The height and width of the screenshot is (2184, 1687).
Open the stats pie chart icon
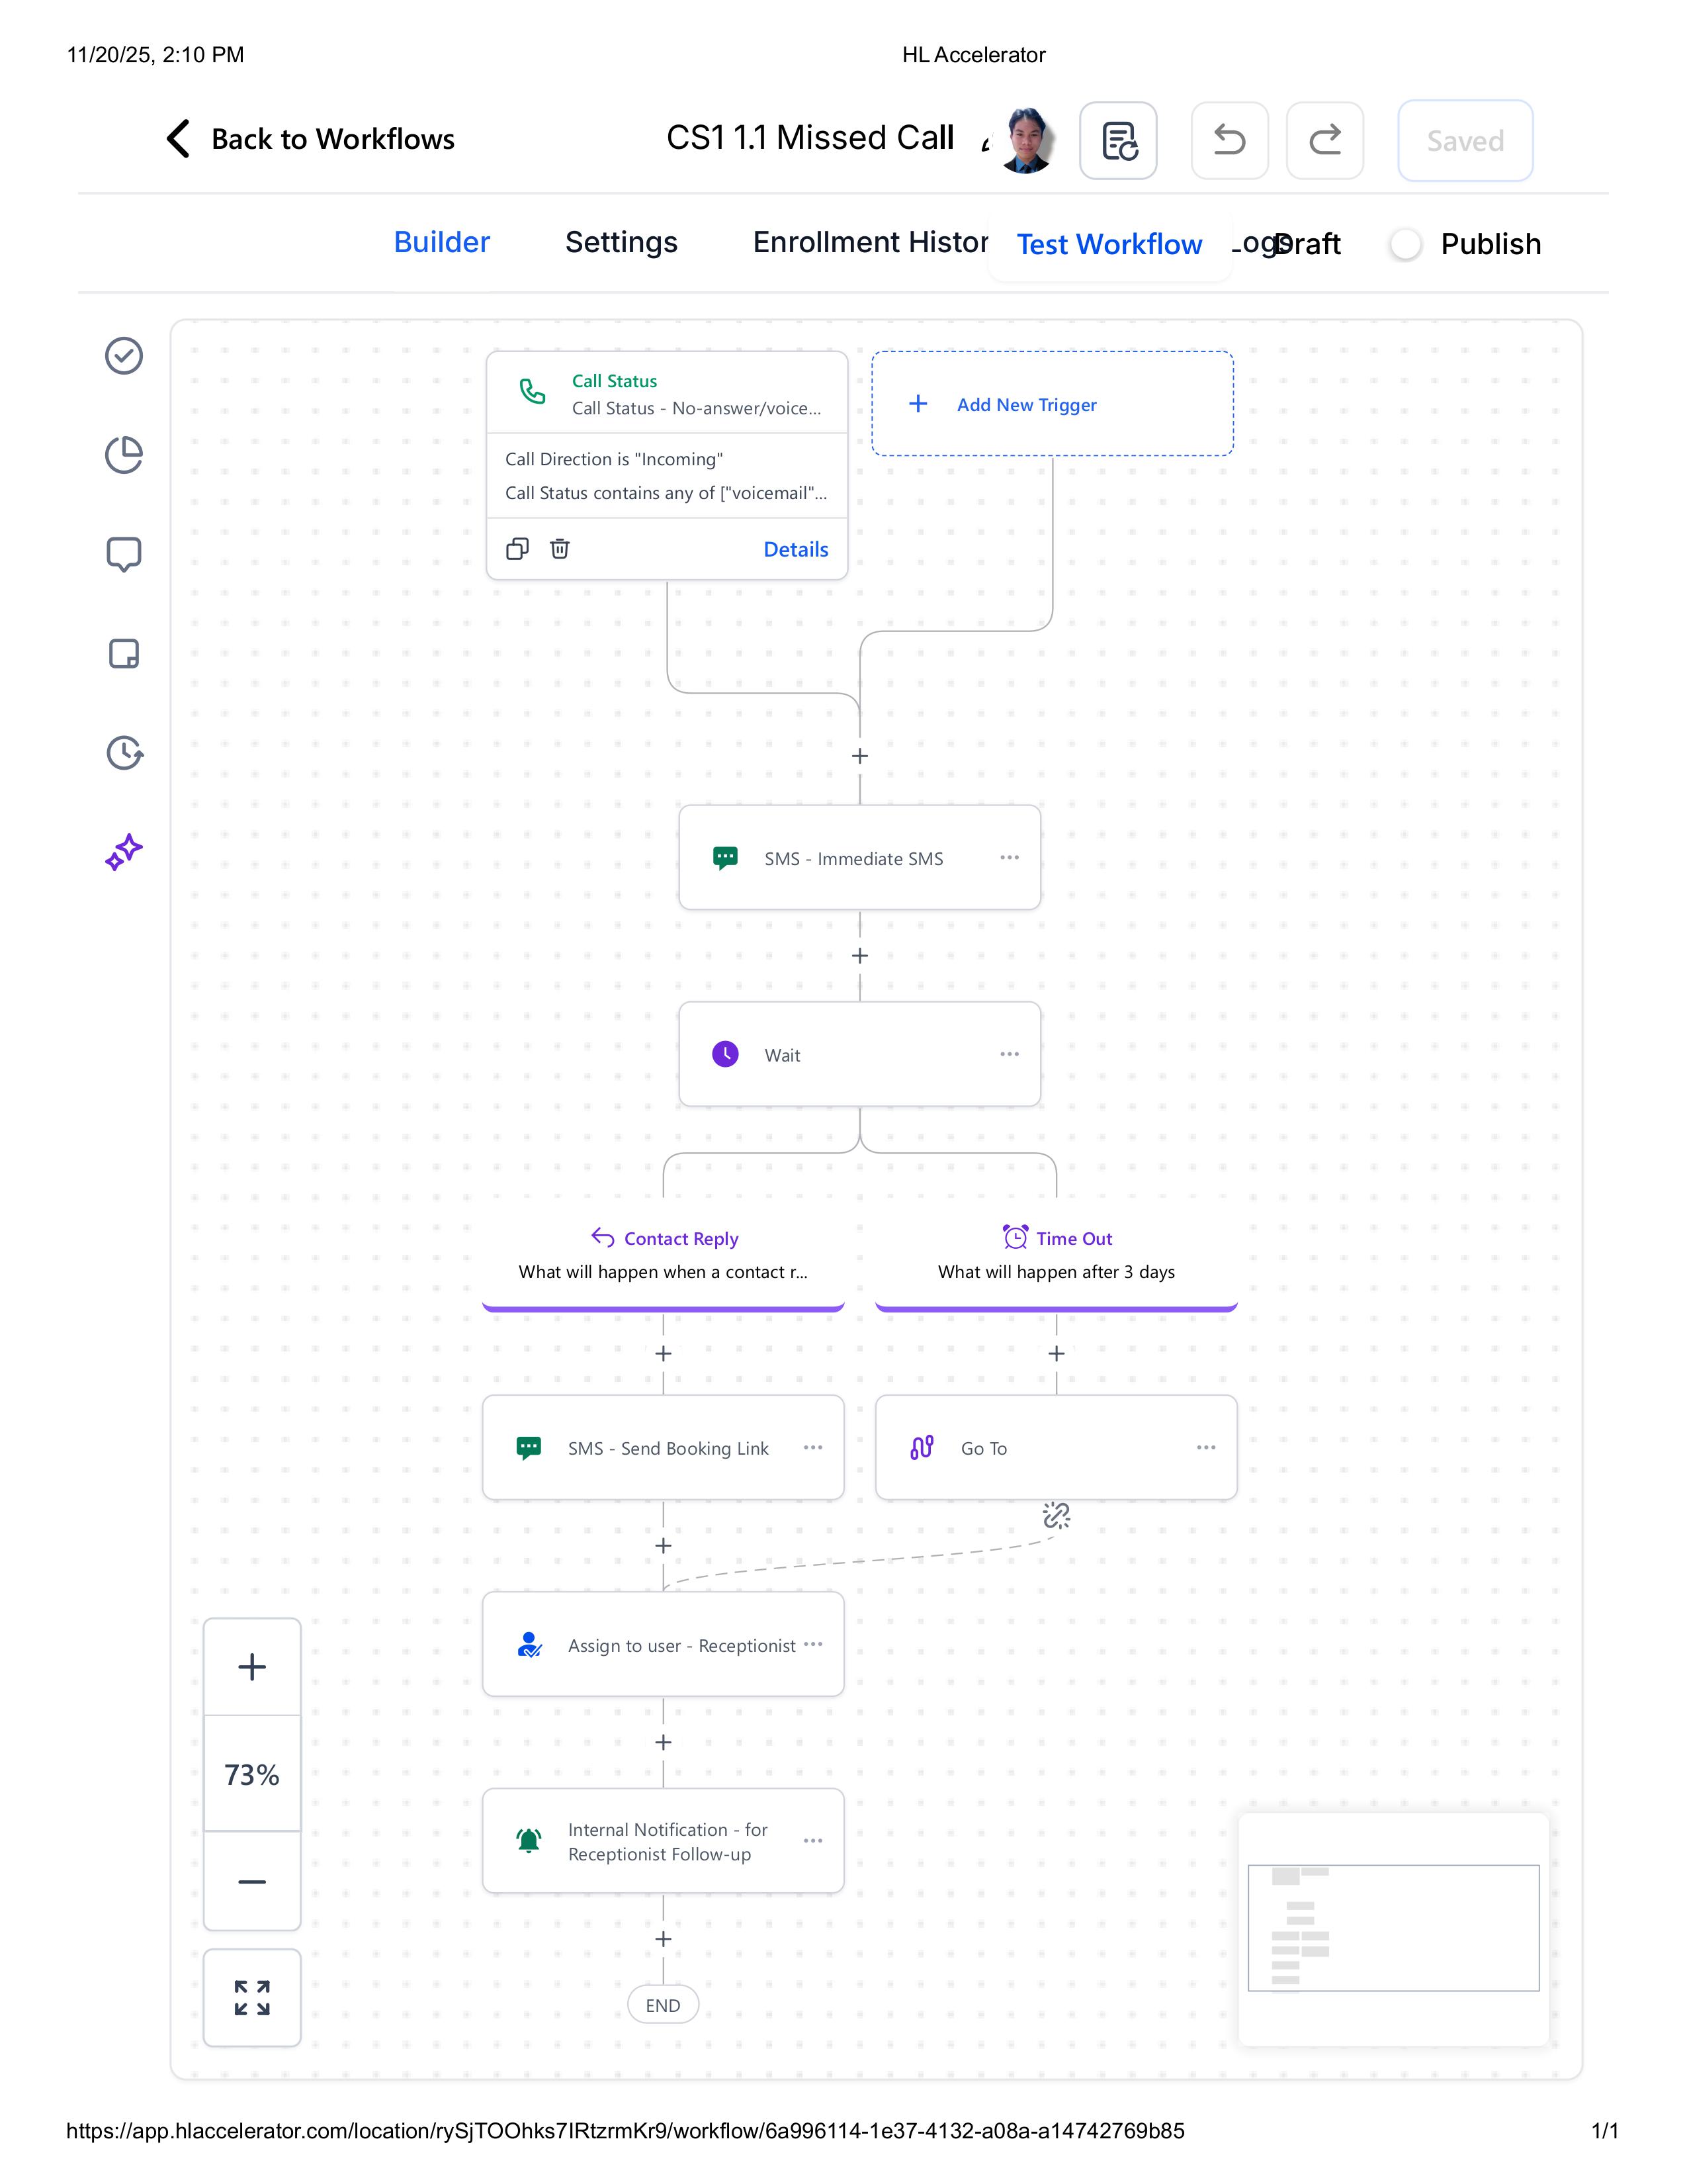click(124, 455)
